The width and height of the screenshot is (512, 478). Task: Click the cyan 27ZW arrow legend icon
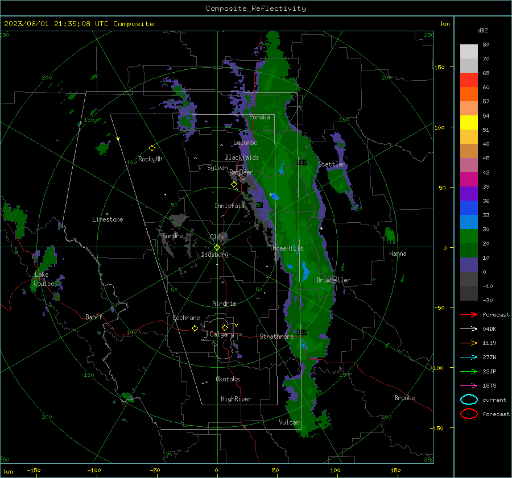point(469,358)
